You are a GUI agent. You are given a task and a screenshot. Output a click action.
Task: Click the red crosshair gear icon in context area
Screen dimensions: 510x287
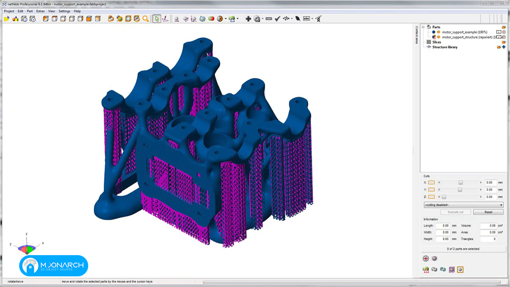(x=426, y=258)
